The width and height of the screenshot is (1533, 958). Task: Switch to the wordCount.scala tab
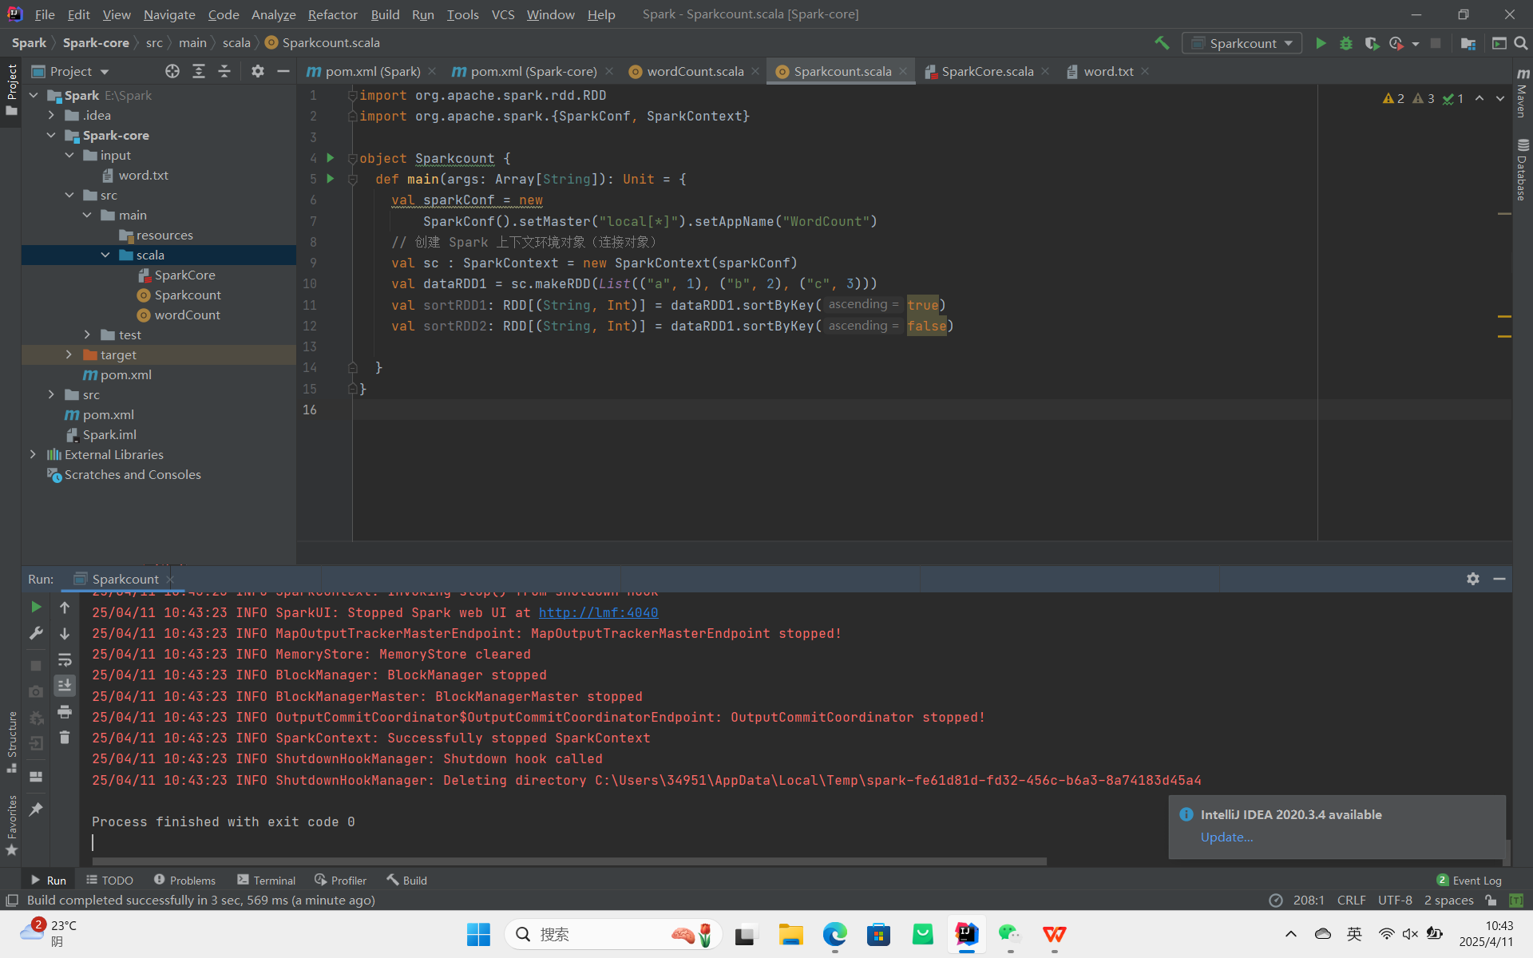click(x=694, y=71)
